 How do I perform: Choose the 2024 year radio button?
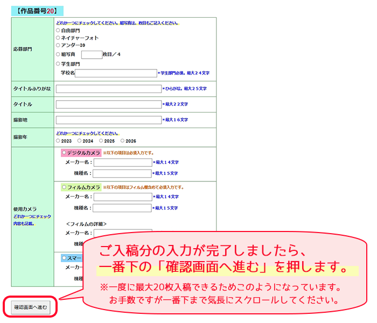tap(79, 141)
